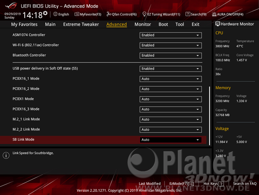Open Bluetooth Controller dropdown
Viewport: 259px width, 195px height.
[171, 56]
